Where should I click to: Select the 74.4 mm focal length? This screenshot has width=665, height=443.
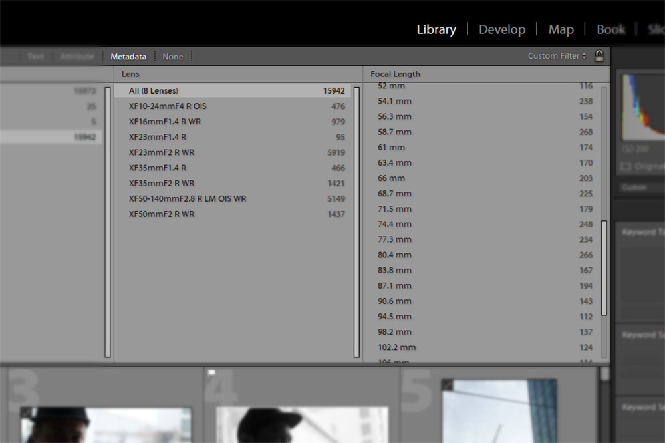click(394, 224)
